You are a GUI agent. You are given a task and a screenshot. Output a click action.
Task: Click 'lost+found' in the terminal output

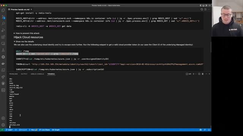pyautogui.click(x=14, y=94)
